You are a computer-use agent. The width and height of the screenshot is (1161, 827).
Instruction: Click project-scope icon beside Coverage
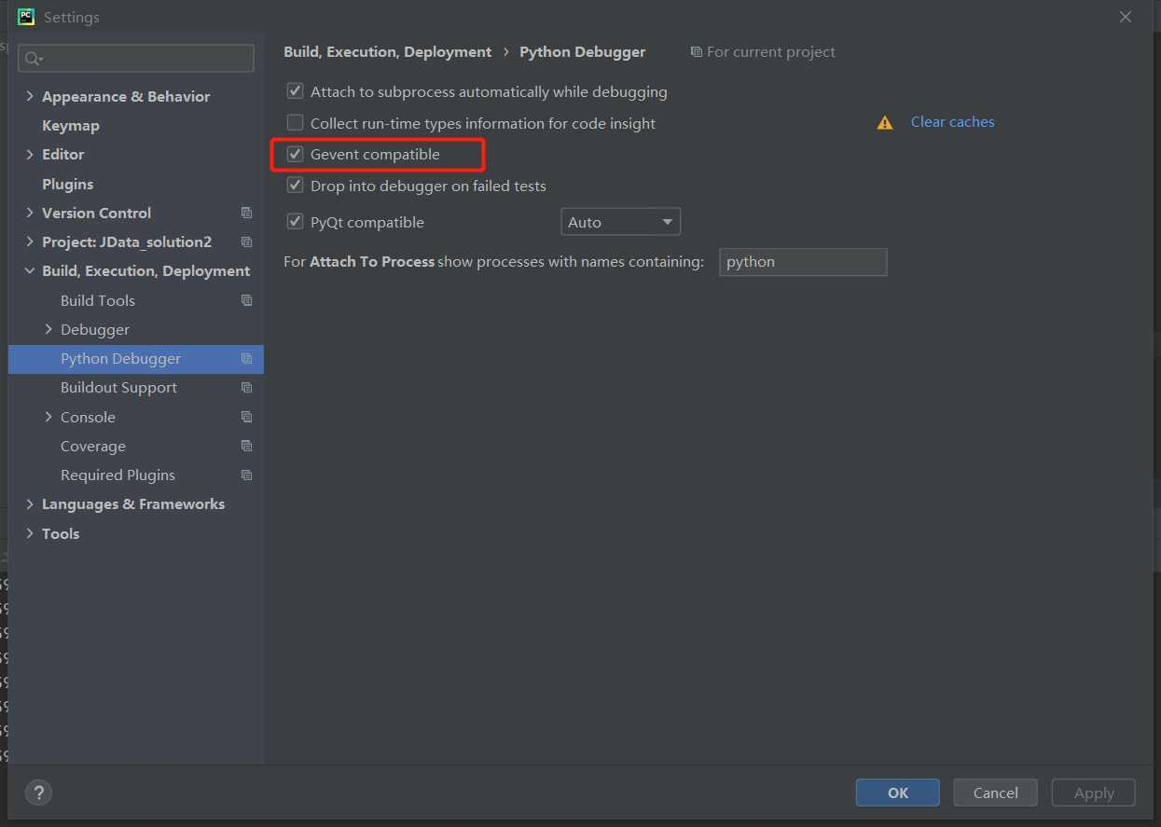tap(246, 446)
